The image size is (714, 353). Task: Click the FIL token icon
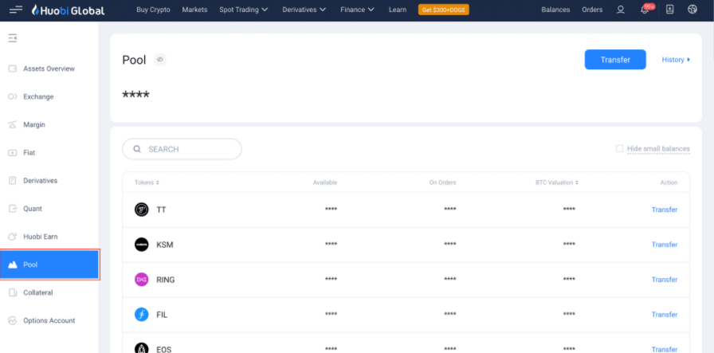(142, 315)
